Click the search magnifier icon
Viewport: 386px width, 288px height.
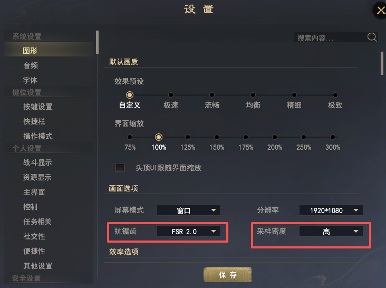pos(372,37)
